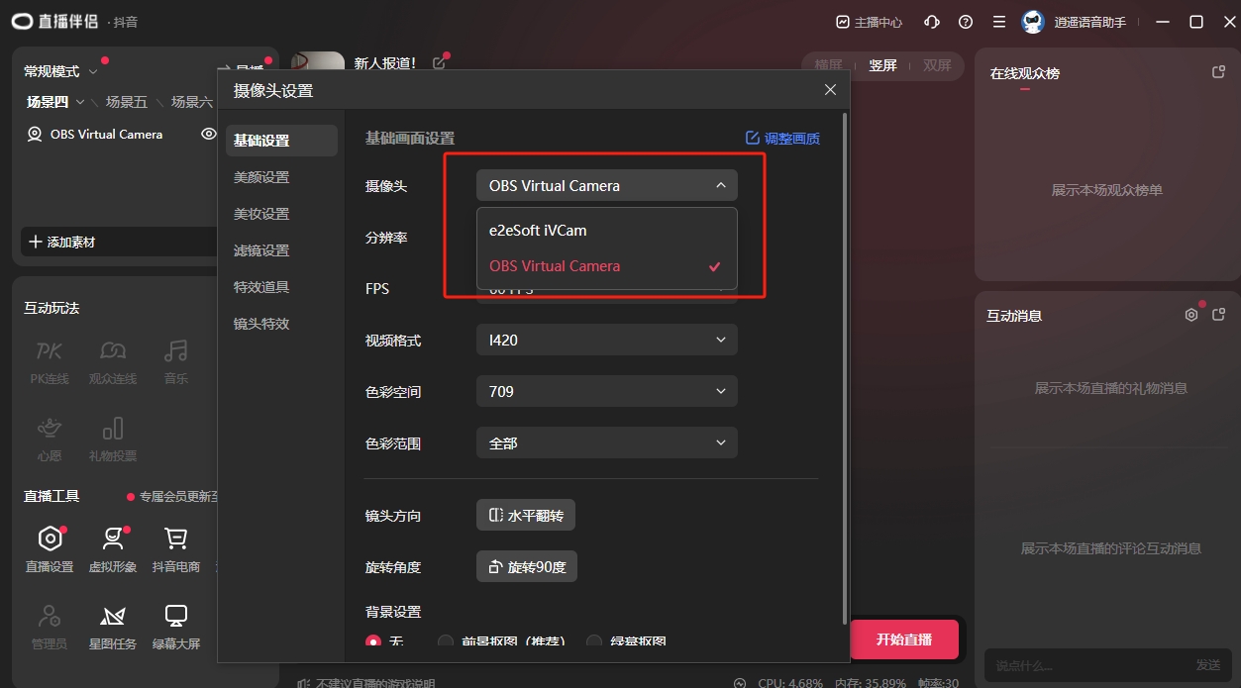Edit the 新人报道 stream title icon
This screenshot has width=1241, height=688.
click(x=439, y=63)
